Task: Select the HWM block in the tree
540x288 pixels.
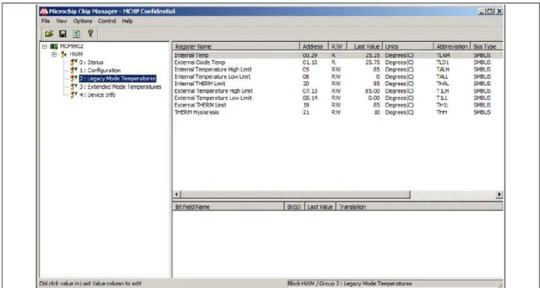Action: point(76,54)
